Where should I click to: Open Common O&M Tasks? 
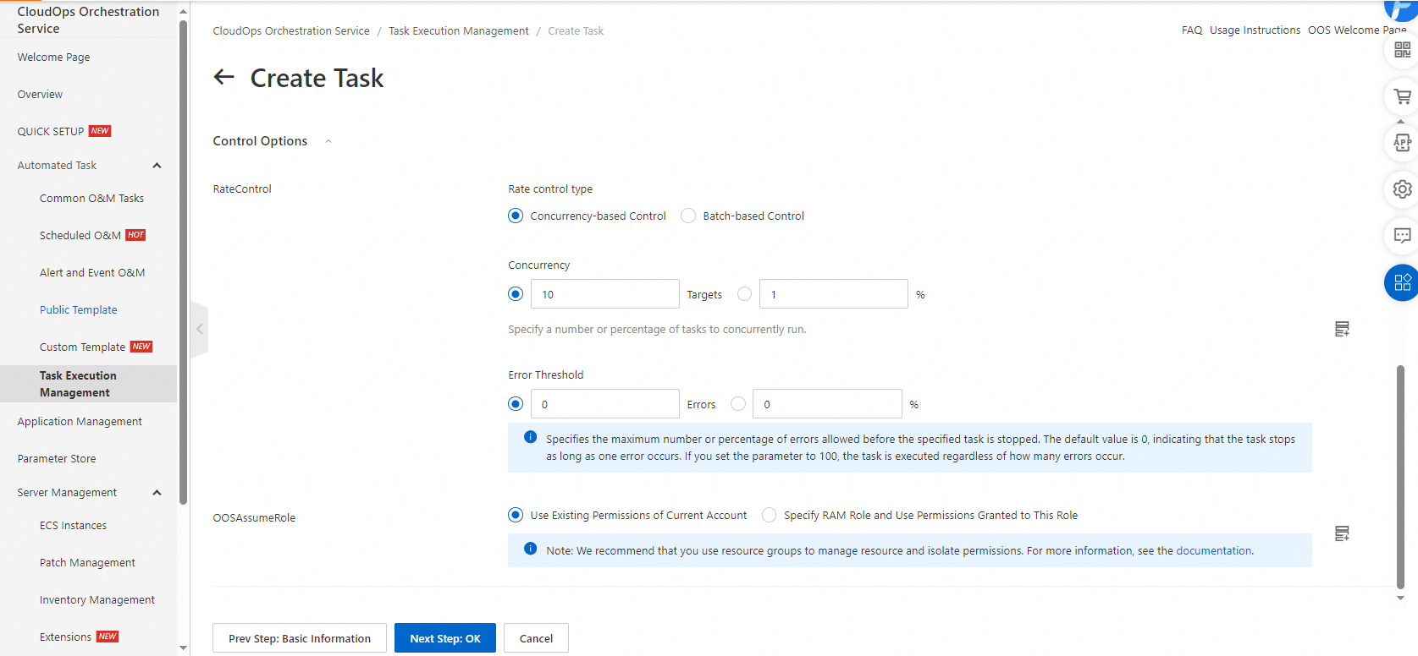91,199
